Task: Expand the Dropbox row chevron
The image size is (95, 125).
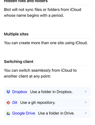Action: point(86,92)
